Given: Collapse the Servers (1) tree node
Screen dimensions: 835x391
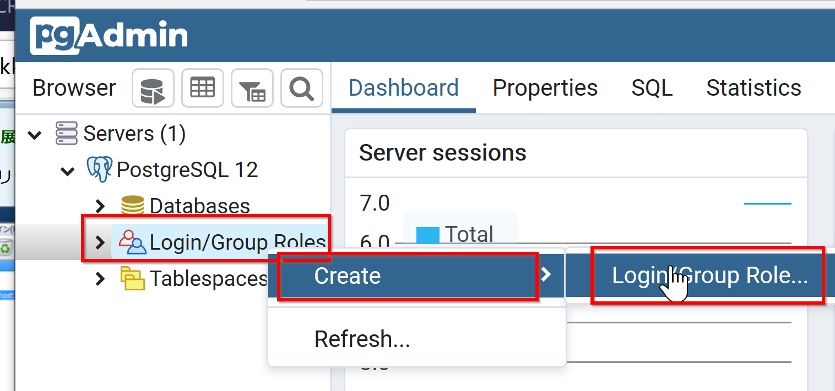Looking at the screenshot, I should [35, 135].
